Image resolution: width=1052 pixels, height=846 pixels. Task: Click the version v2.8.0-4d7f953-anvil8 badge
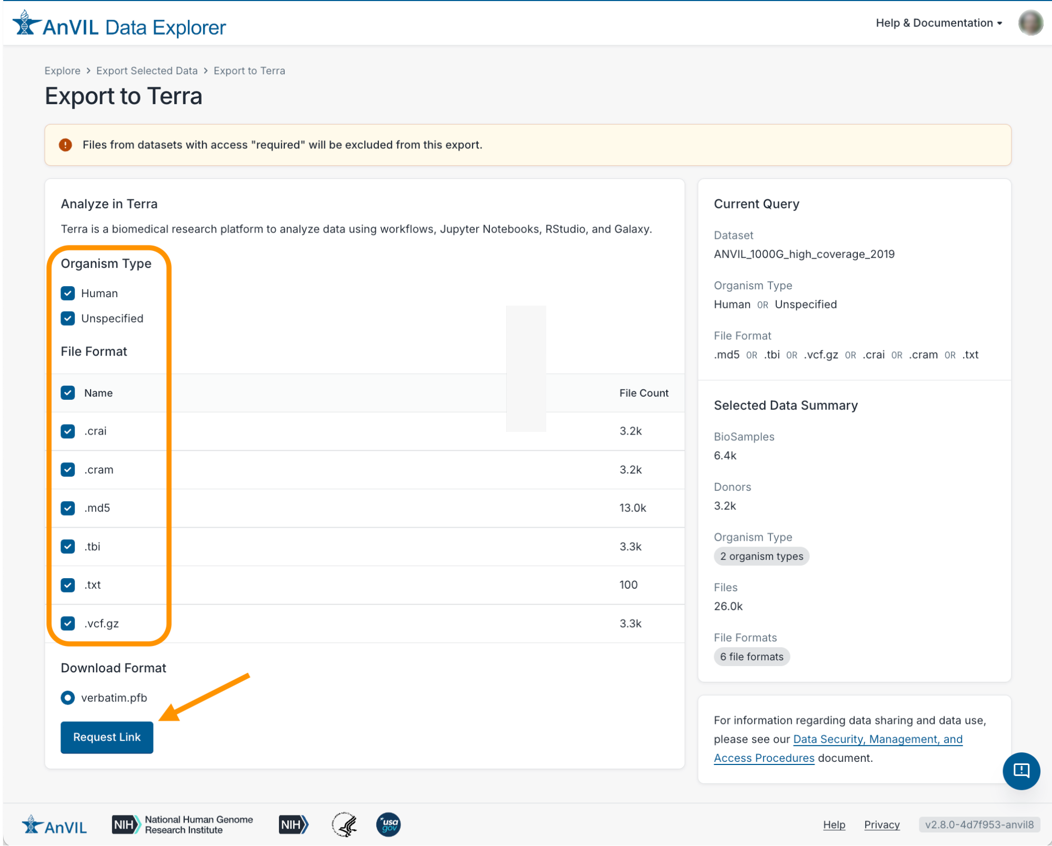pos(979,824)
